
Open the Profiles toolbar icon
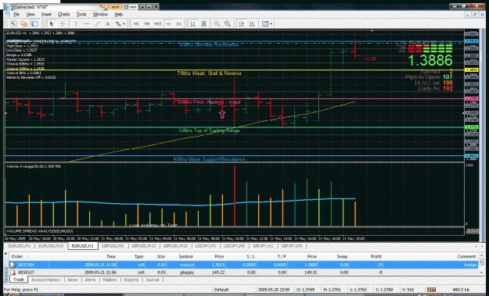[x=24, y=23]
